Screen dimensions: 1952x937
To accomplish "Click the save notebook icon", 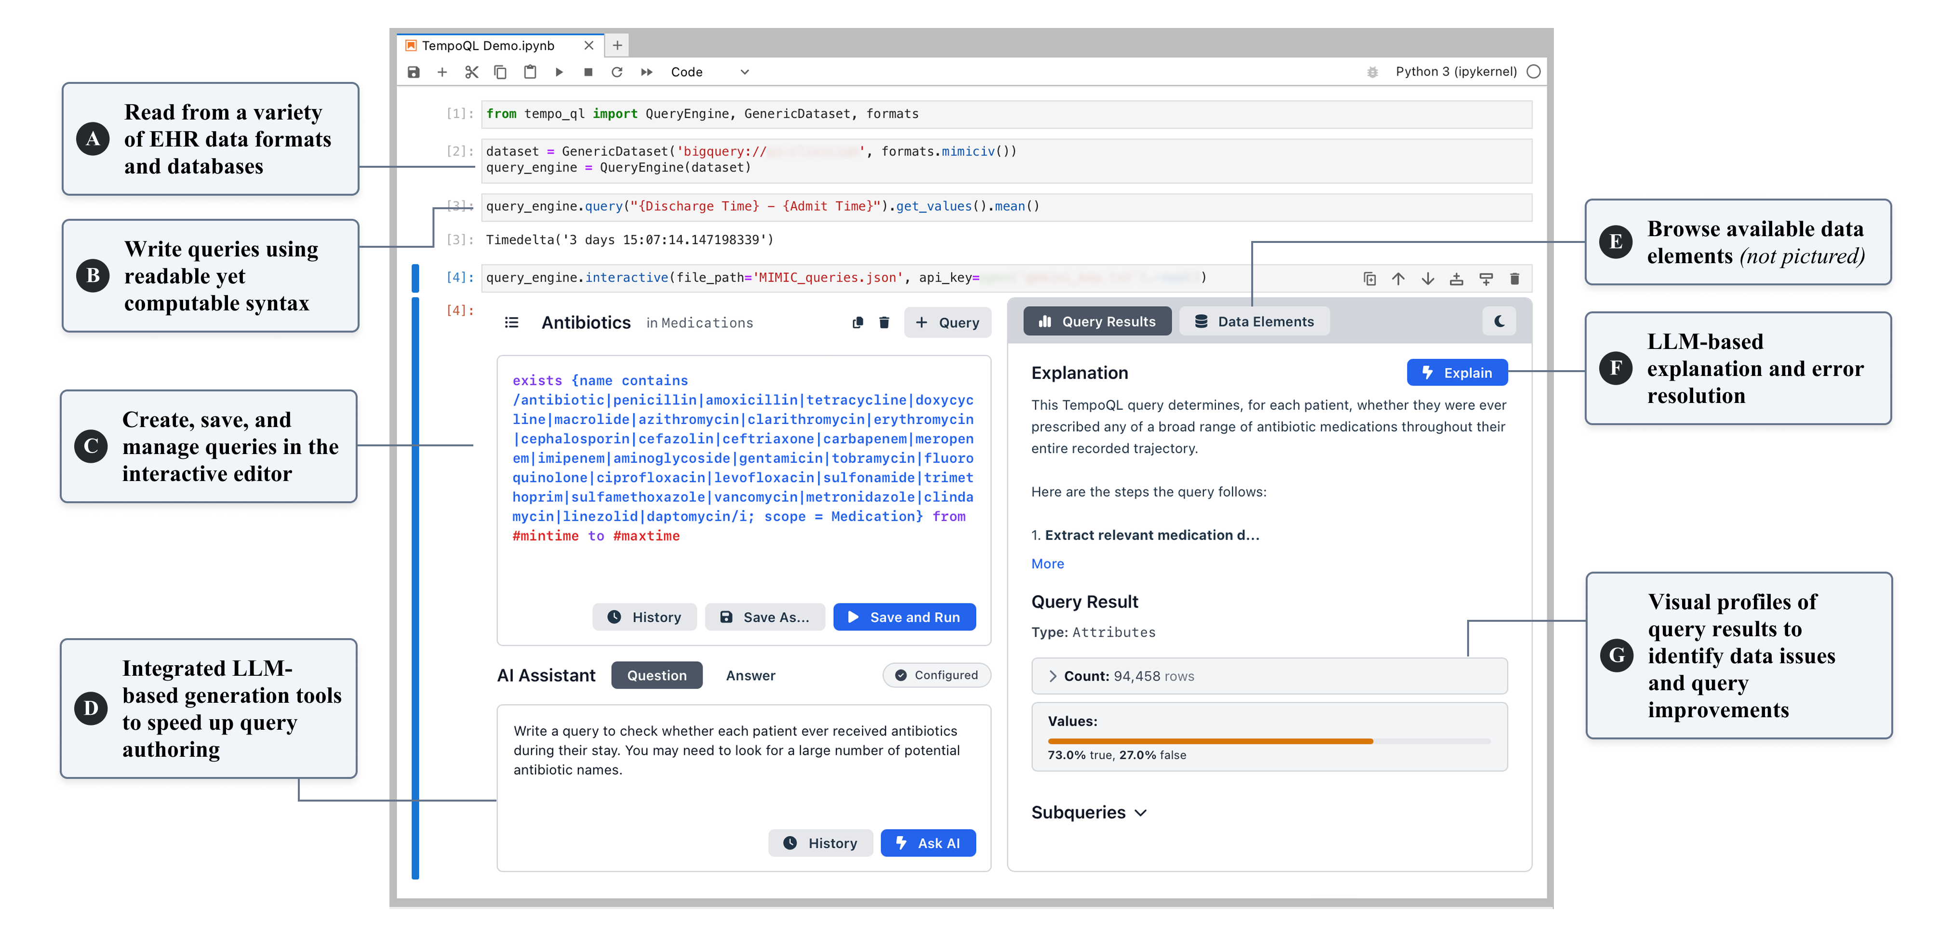I will click(414, 72).
